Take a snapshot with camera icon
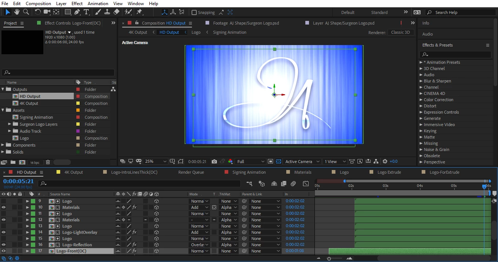 tap(214, 162)
